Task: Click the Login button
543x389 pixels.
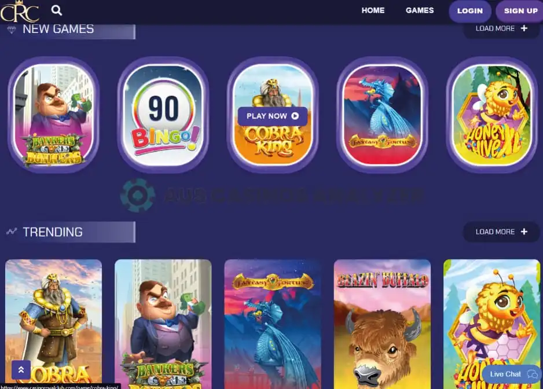Action: pyautogui.click(x=470, y=11)
